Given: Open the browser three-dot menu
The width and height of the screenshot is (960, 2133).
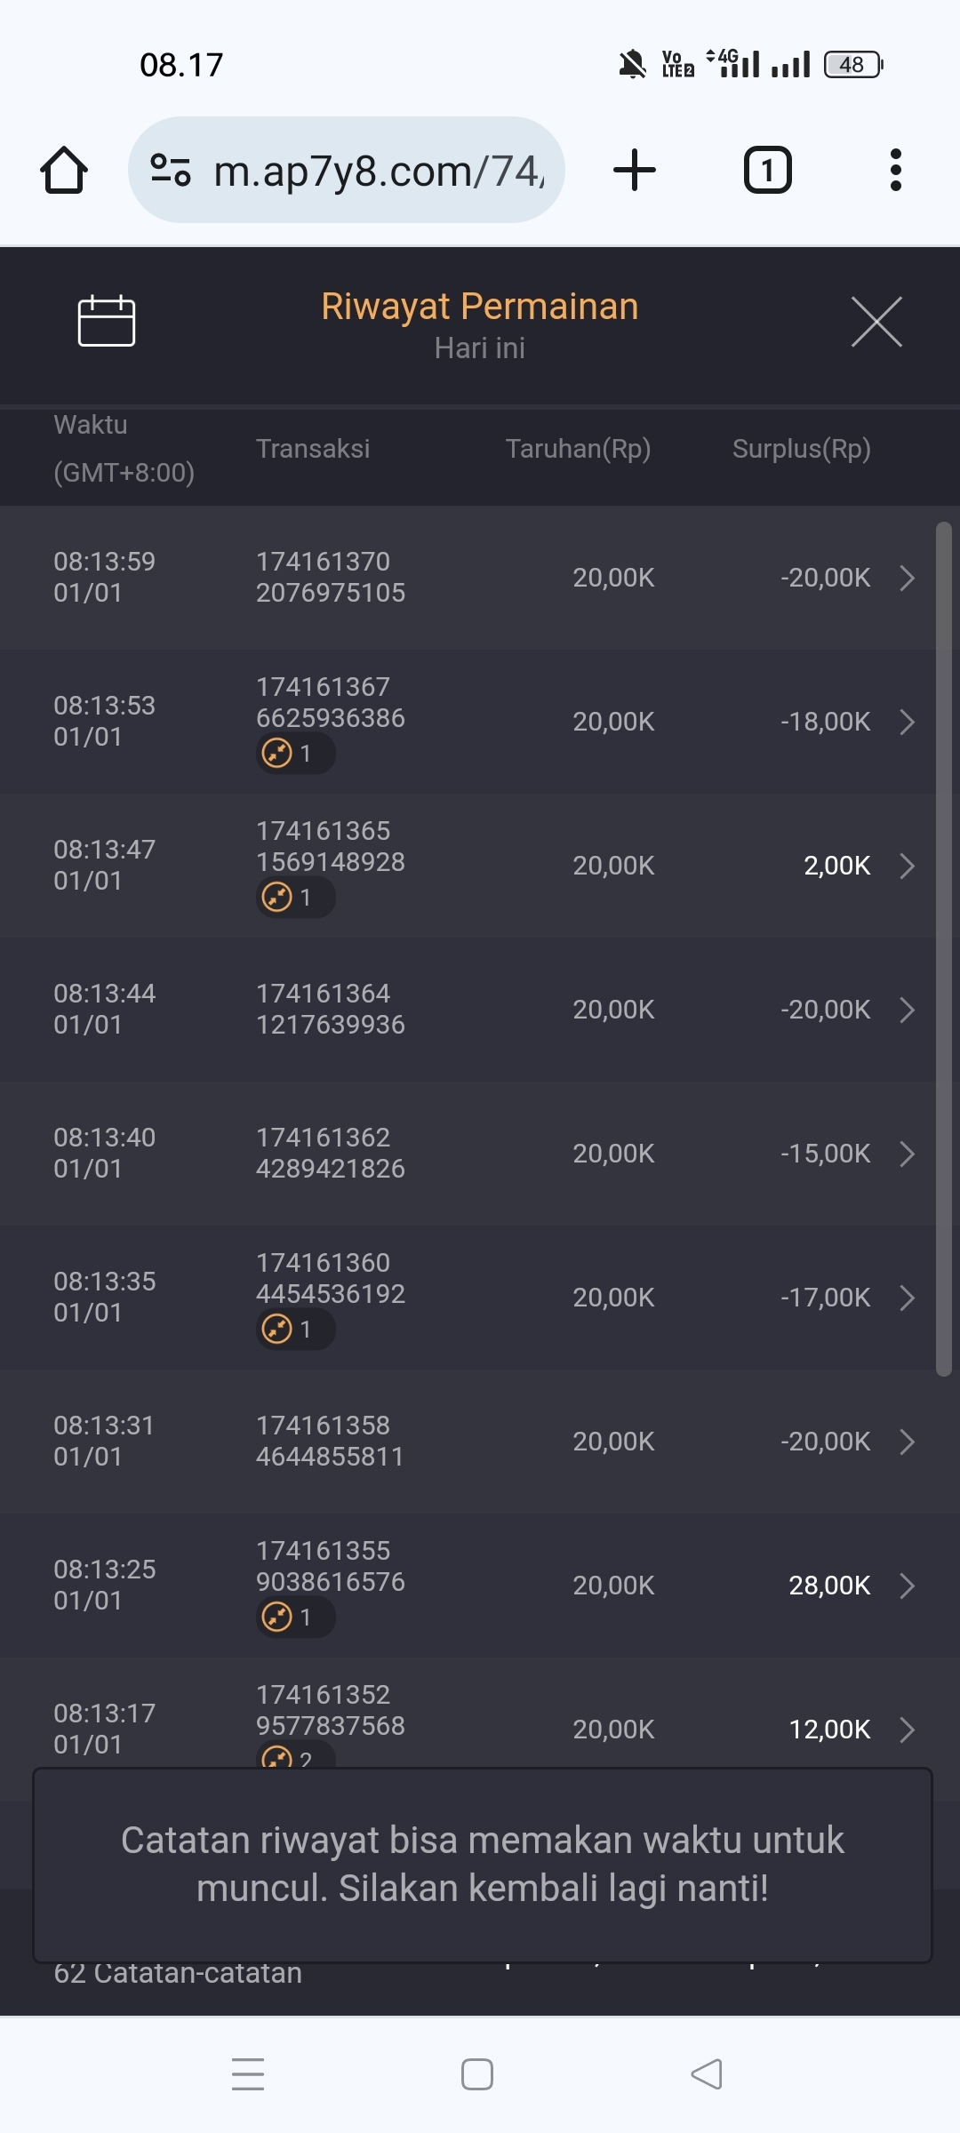Looking at the screenshot, I should click(x=895, y=170).
